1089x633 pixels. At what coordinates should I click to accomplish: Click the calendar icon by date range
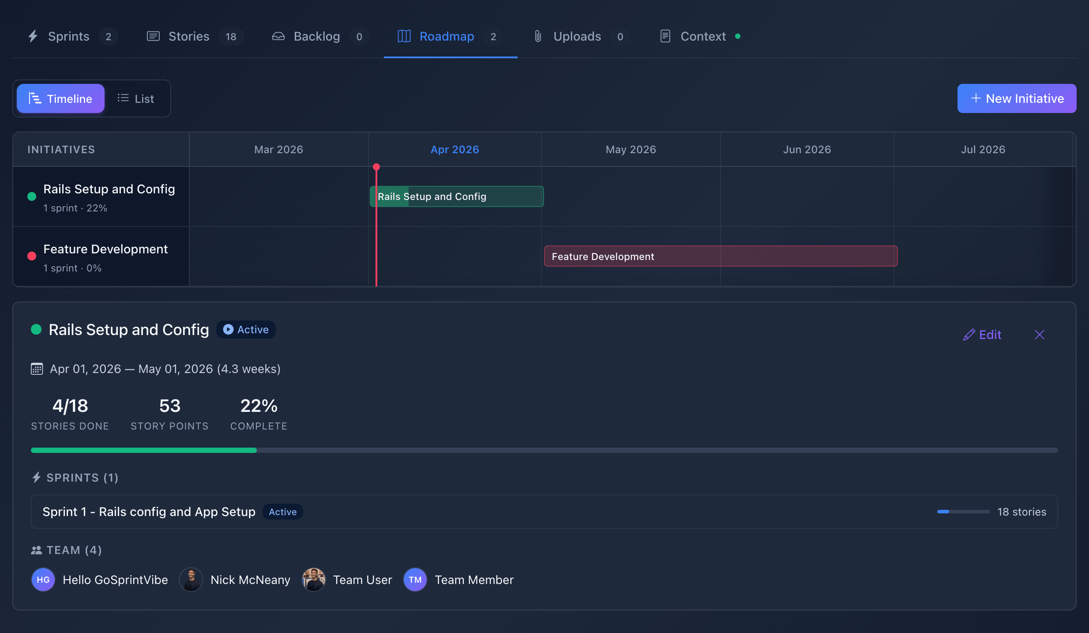point(37,369)
